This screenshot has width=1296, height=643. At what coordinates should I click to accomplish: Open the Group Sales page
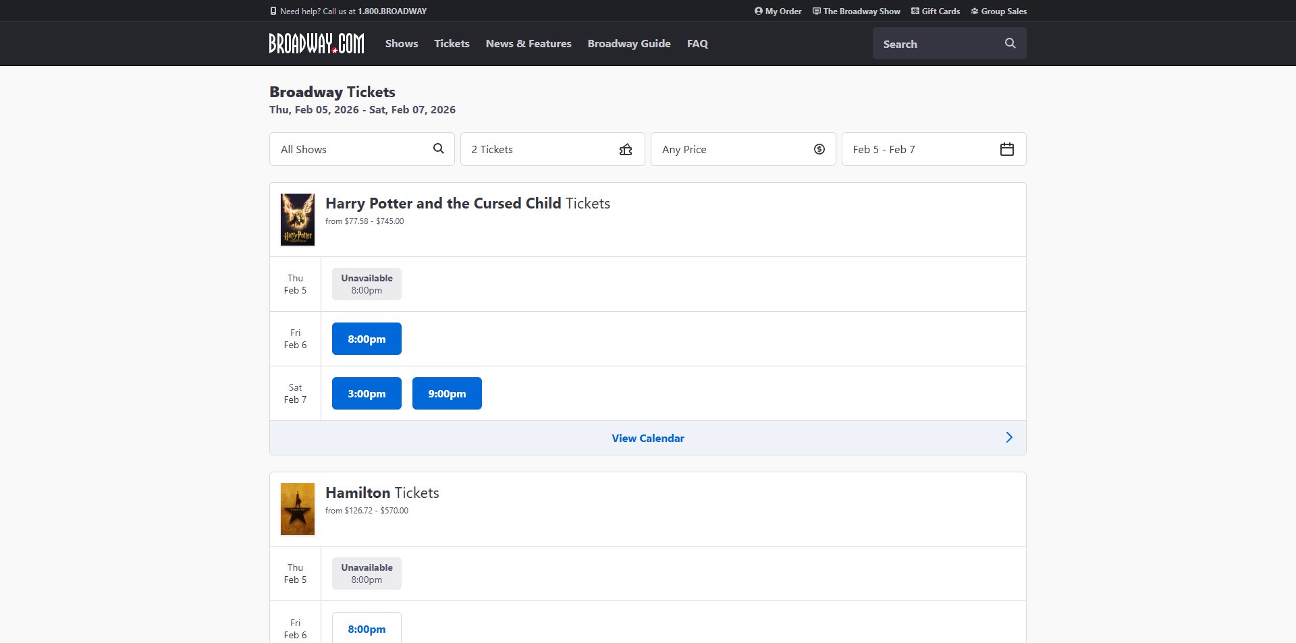click(999, 11)
